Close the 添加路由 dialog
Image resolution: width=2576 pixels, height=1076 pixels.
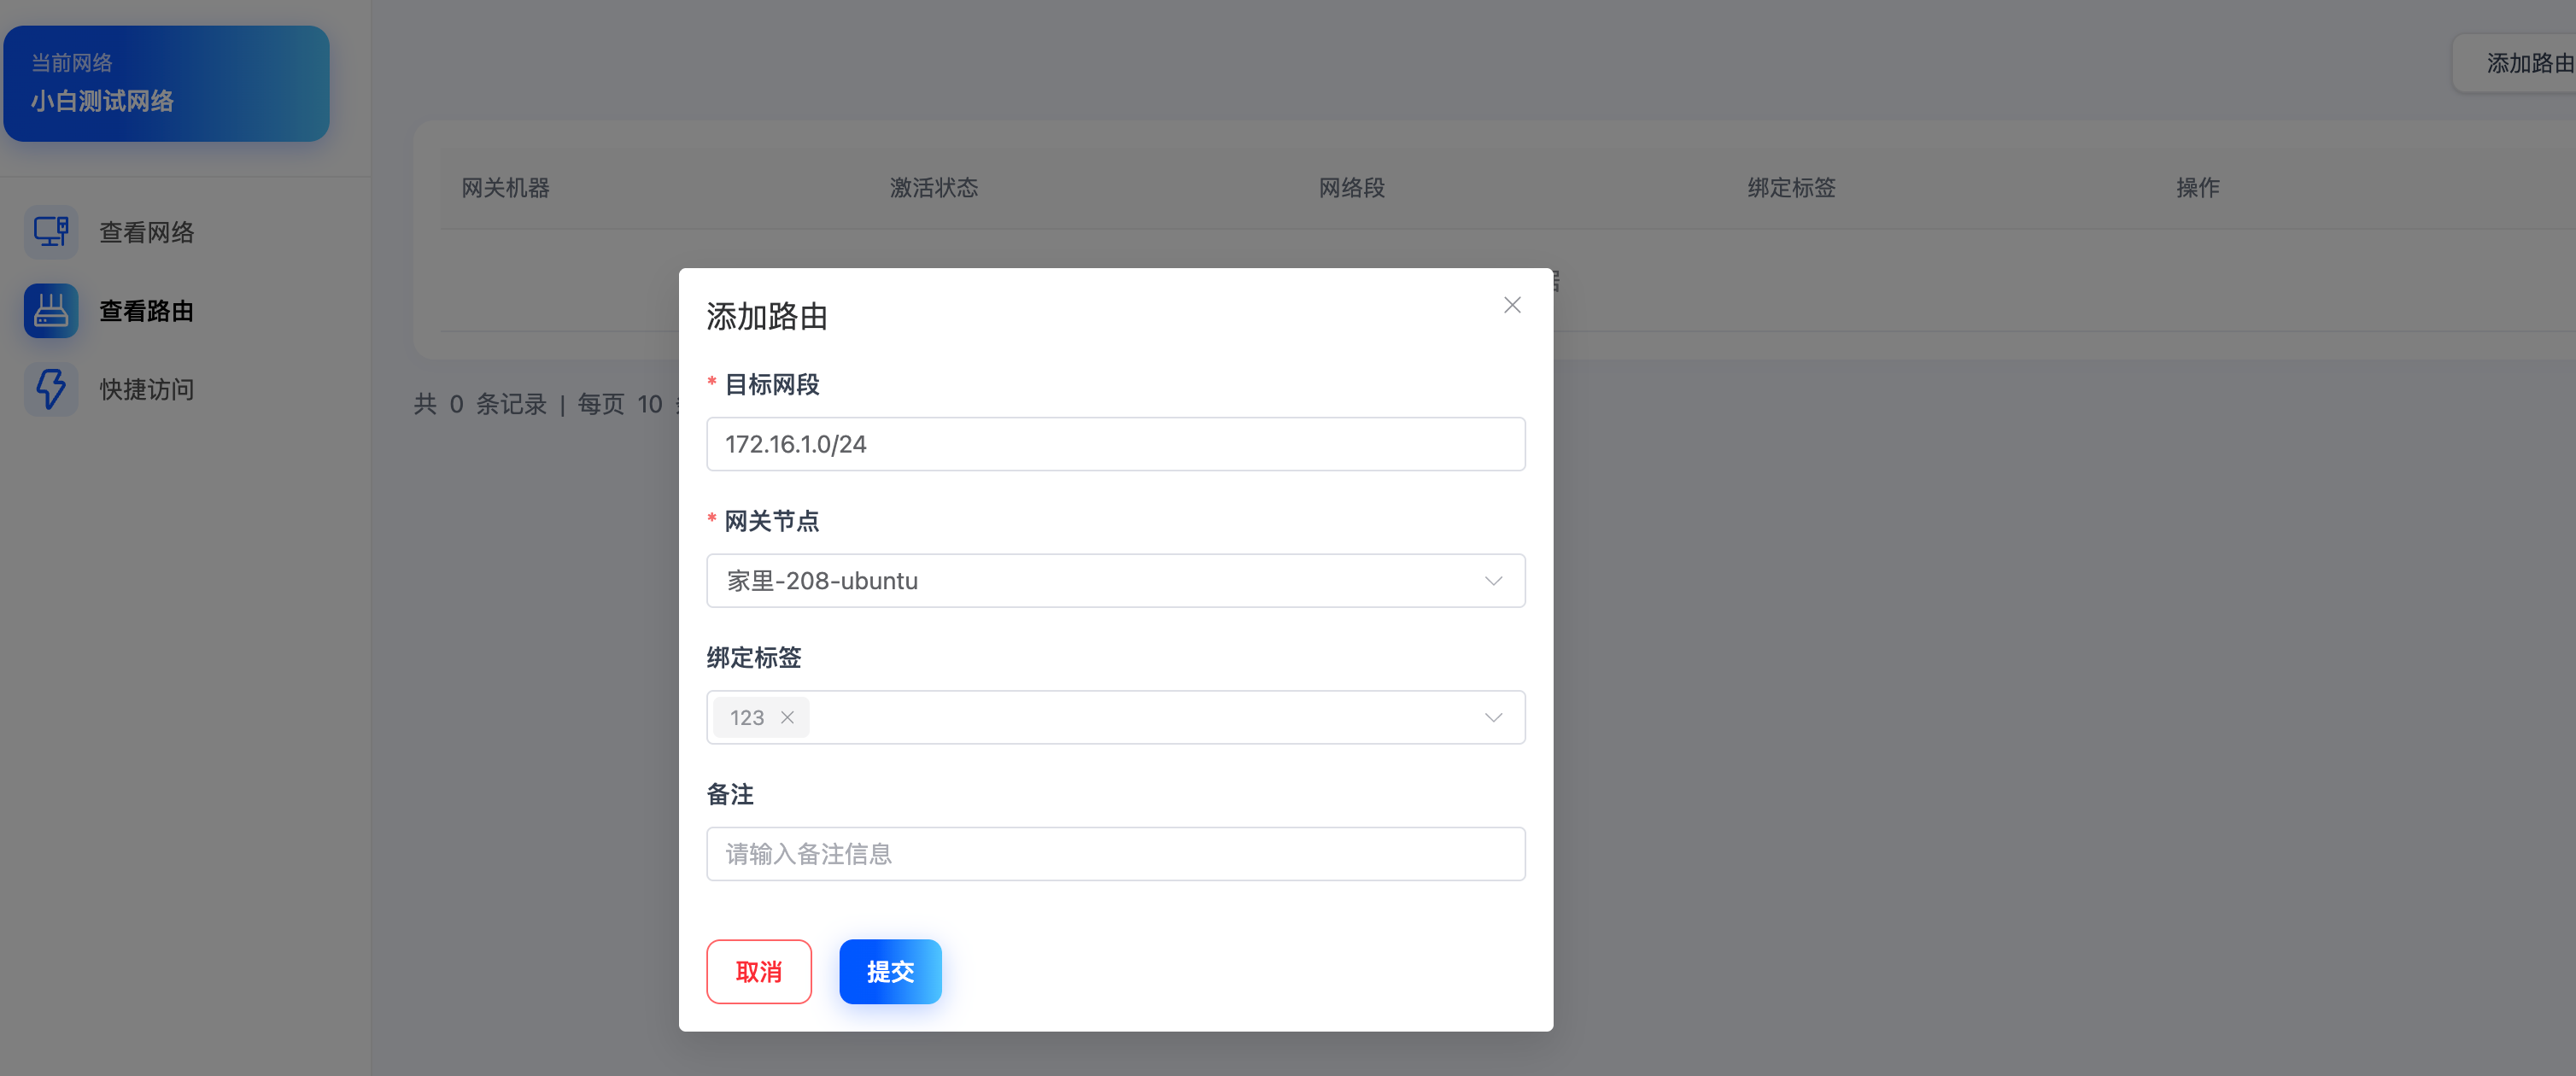1512,305
